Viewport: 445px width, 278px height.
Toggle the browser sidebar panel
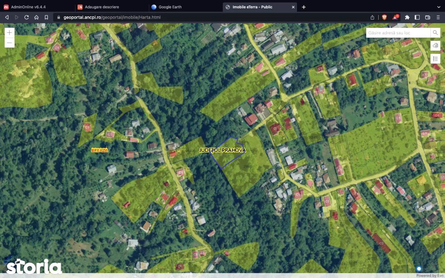(417, 17)
